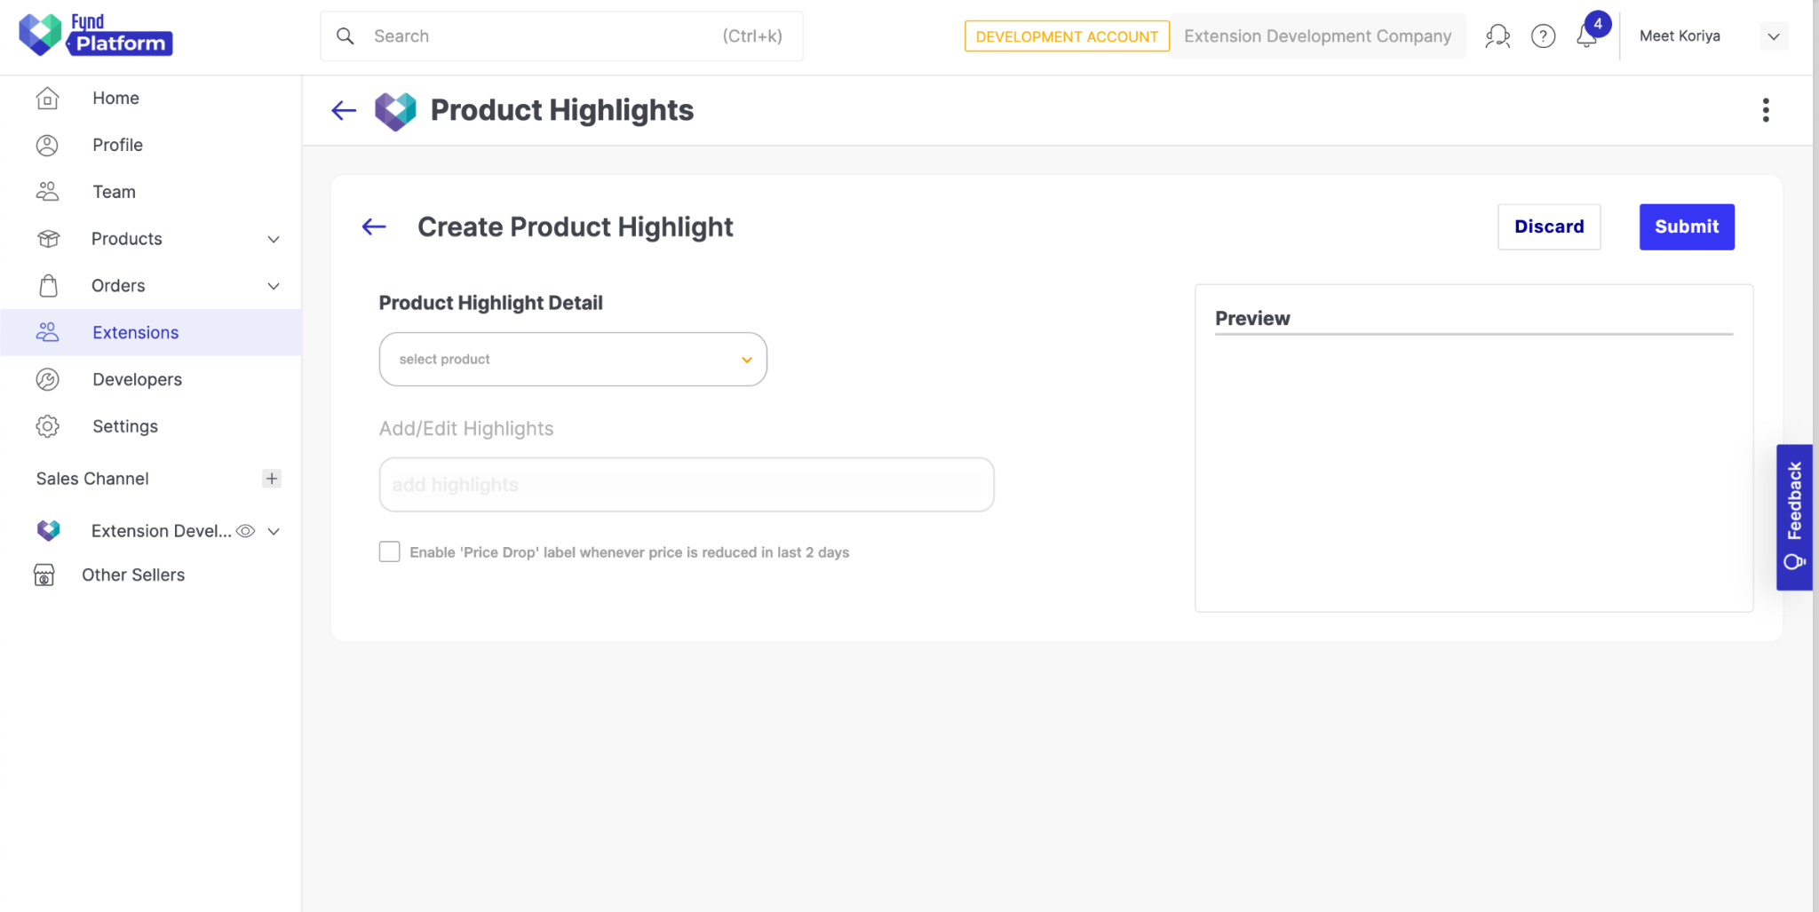Click the Orders bag icon
The width and height of the screenshot is (1819, 912).
click(x=48, y=286)
